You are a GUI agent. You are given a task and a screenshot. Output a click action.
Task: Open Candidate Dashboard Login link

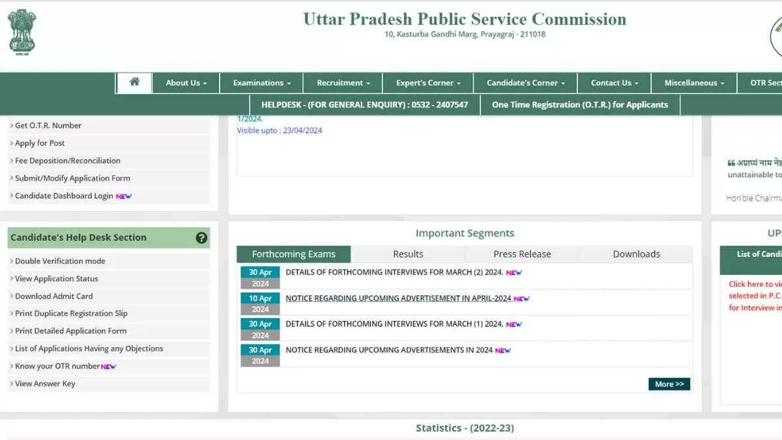click(64, 196)
